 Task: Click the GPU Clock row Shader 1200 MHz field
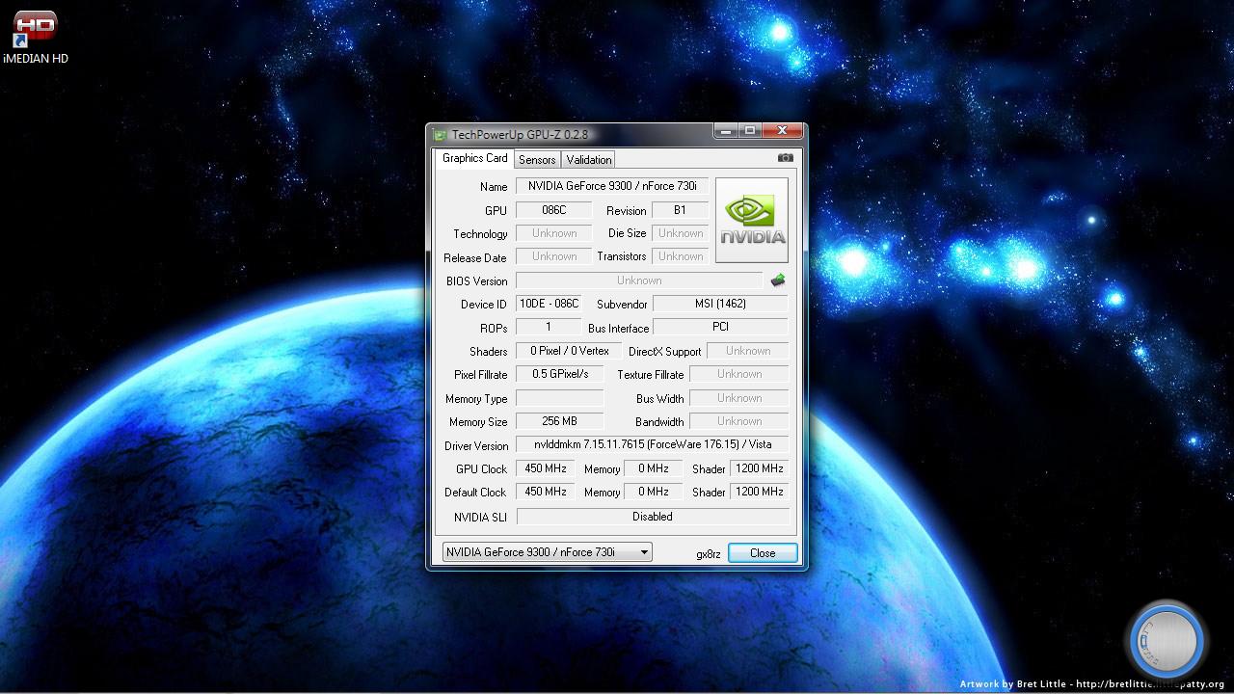(760, 468)
